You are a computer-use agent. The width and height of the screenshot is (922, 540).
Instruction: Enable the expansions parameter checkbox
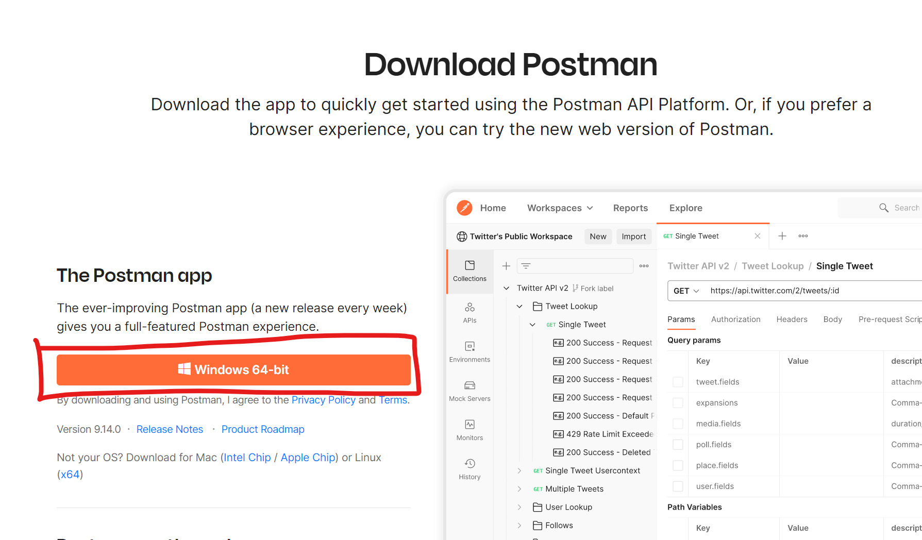pyautogui.click(x=678, y=403)
